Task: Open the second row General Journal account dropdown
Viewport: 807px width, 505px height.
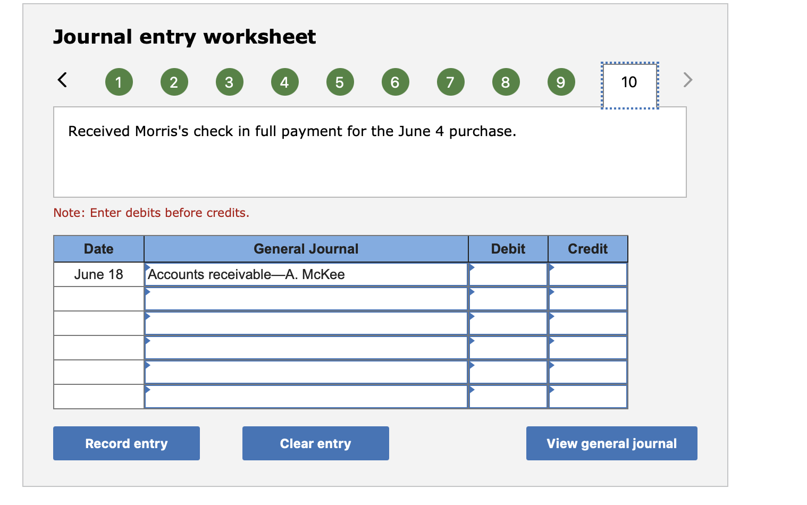Action: coord(306,299)
